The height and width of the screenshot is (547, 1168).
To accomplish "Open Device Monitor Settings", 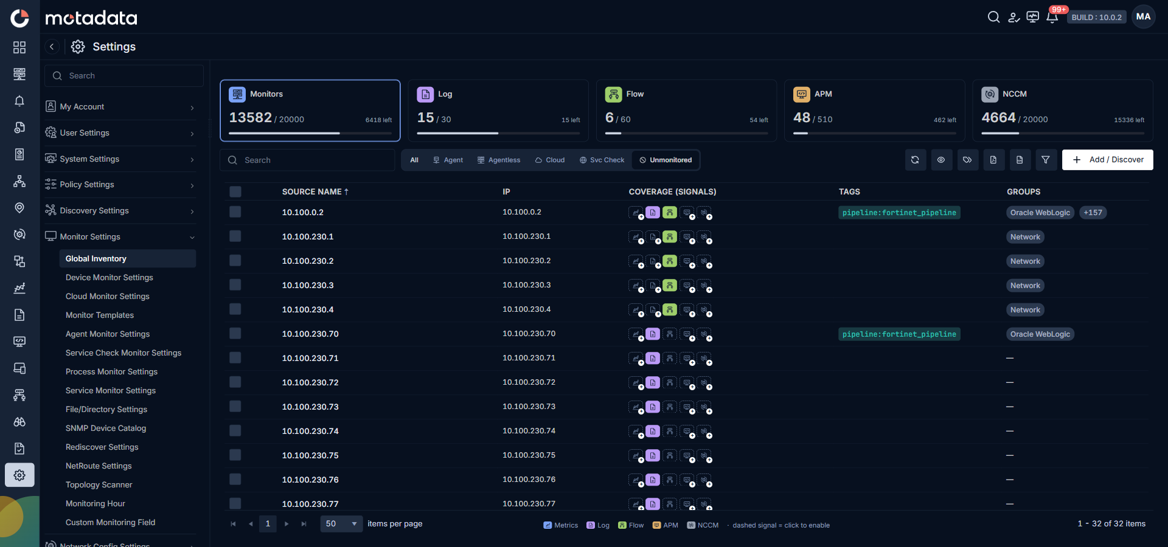I will (109, 278).
